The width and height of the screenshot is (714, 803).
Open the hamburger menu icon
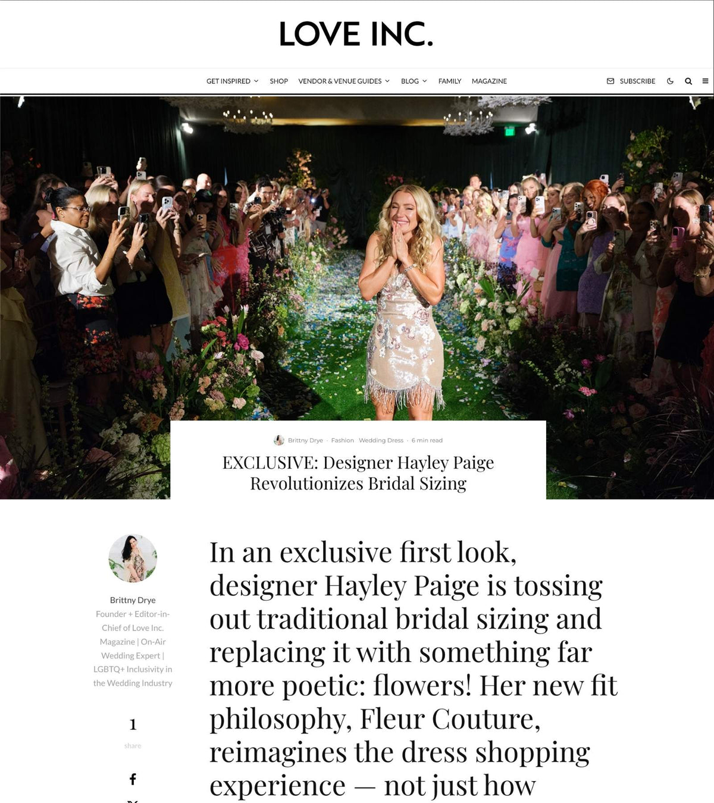(705, 81)
